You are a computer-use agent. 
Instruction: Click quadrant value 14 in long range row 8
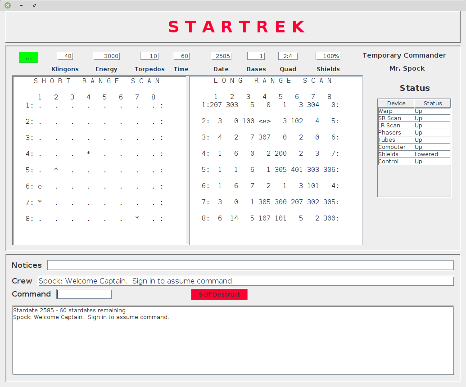pyautogui.click(x=234, y=218)
